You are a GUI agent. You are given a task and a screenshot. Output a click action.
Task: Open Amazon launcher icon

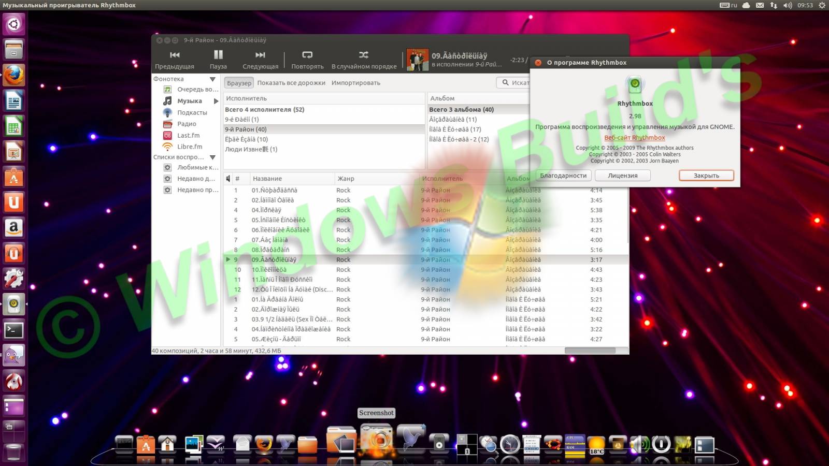click(x=13, y=227)
